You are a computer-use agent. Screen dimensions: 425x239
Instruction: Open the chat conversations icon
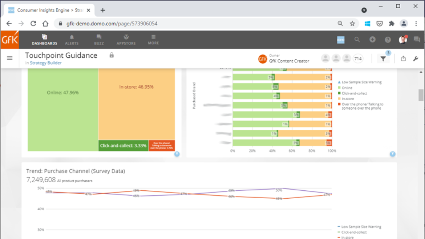point(417,39)
